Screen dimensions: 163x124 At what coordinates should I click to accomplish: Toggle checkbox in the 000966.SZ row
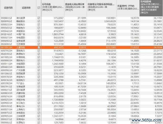pos(39,122)
